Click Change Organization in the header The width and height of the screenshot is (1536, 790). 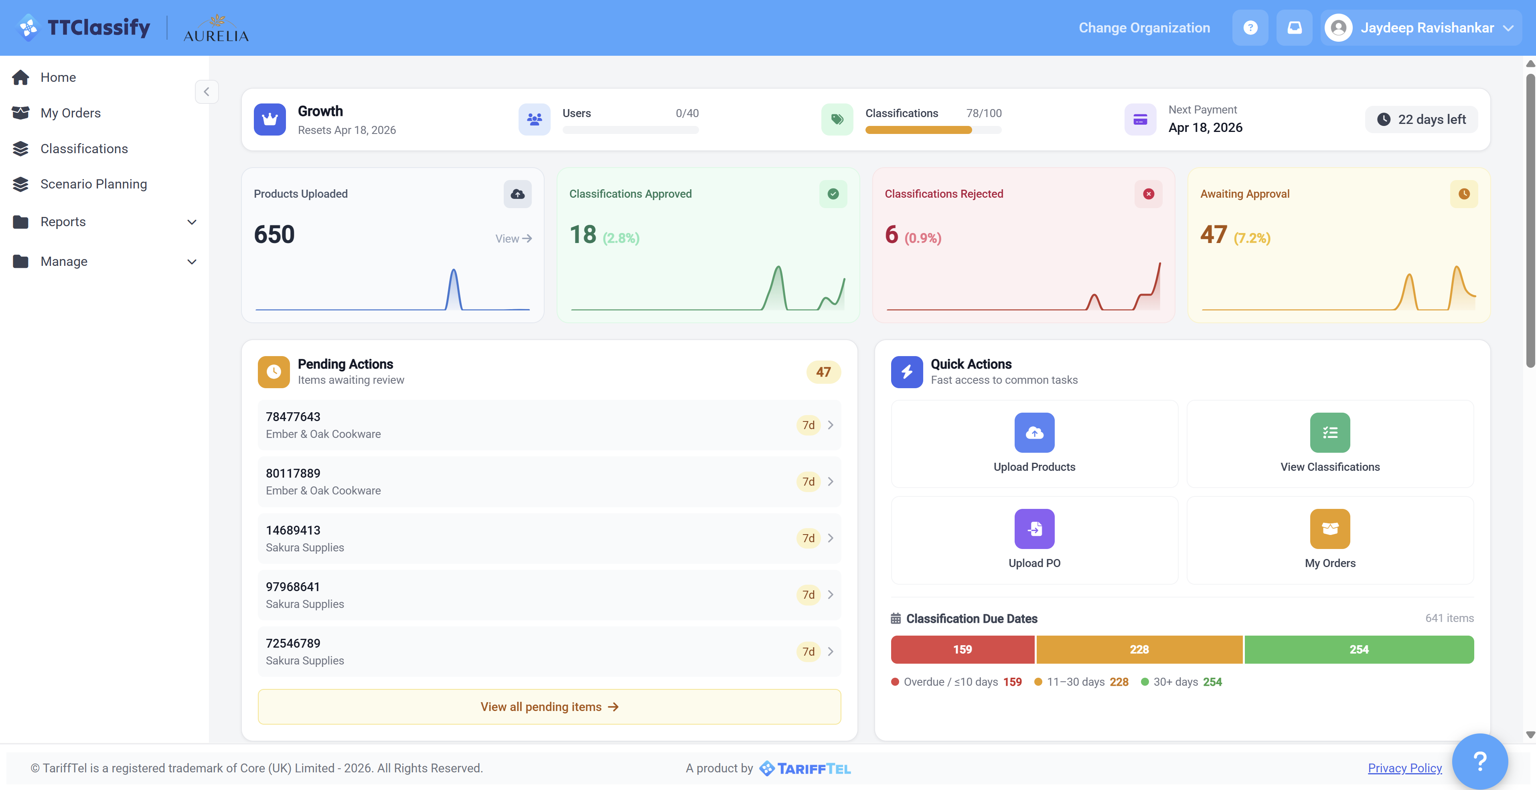1144,27
